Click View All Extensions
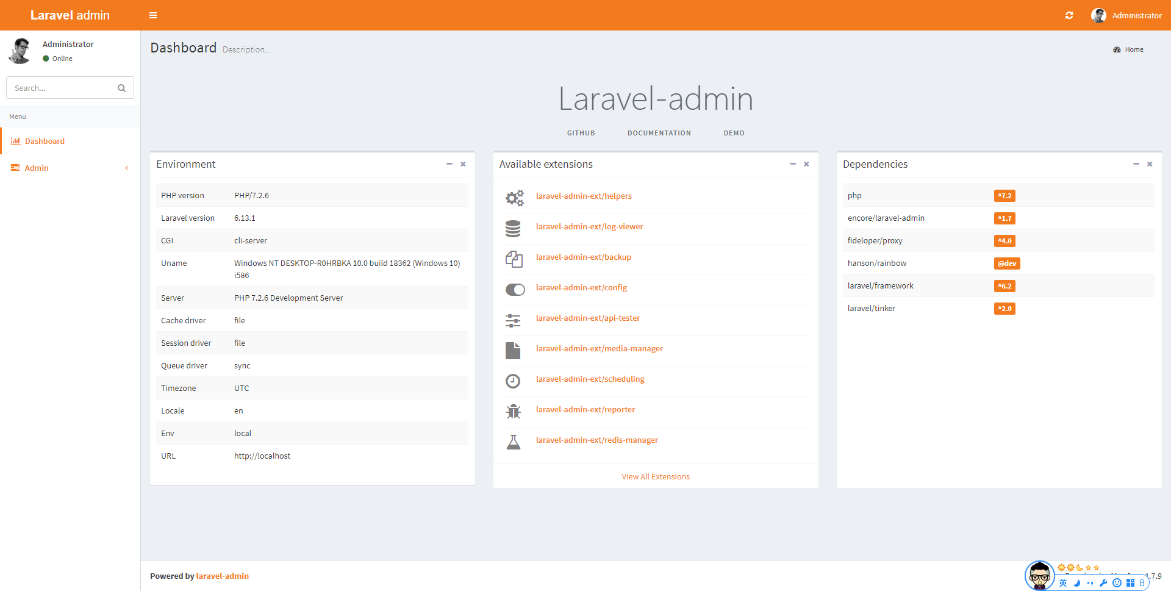1171x591 pixels. point(656,476)
